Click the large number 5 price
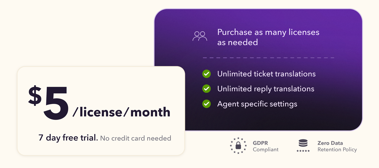The width and height of the screenshot is (379, 168). [x=56, y=104]
